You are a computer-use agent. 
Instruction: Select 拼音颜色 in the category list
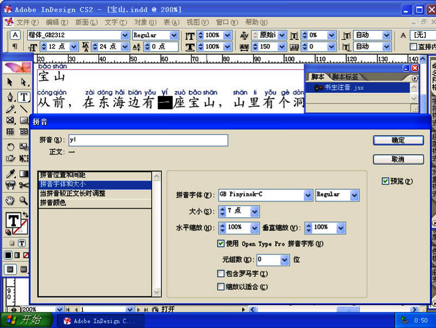[x=95, y=203]
